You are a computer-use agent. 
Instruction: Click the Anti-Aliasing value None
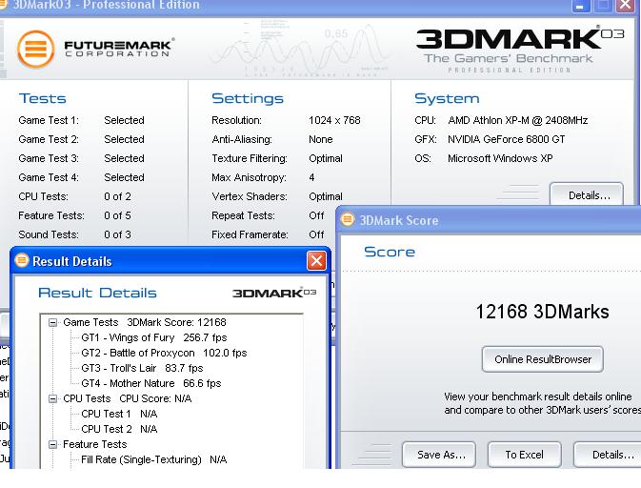point(320,139)
